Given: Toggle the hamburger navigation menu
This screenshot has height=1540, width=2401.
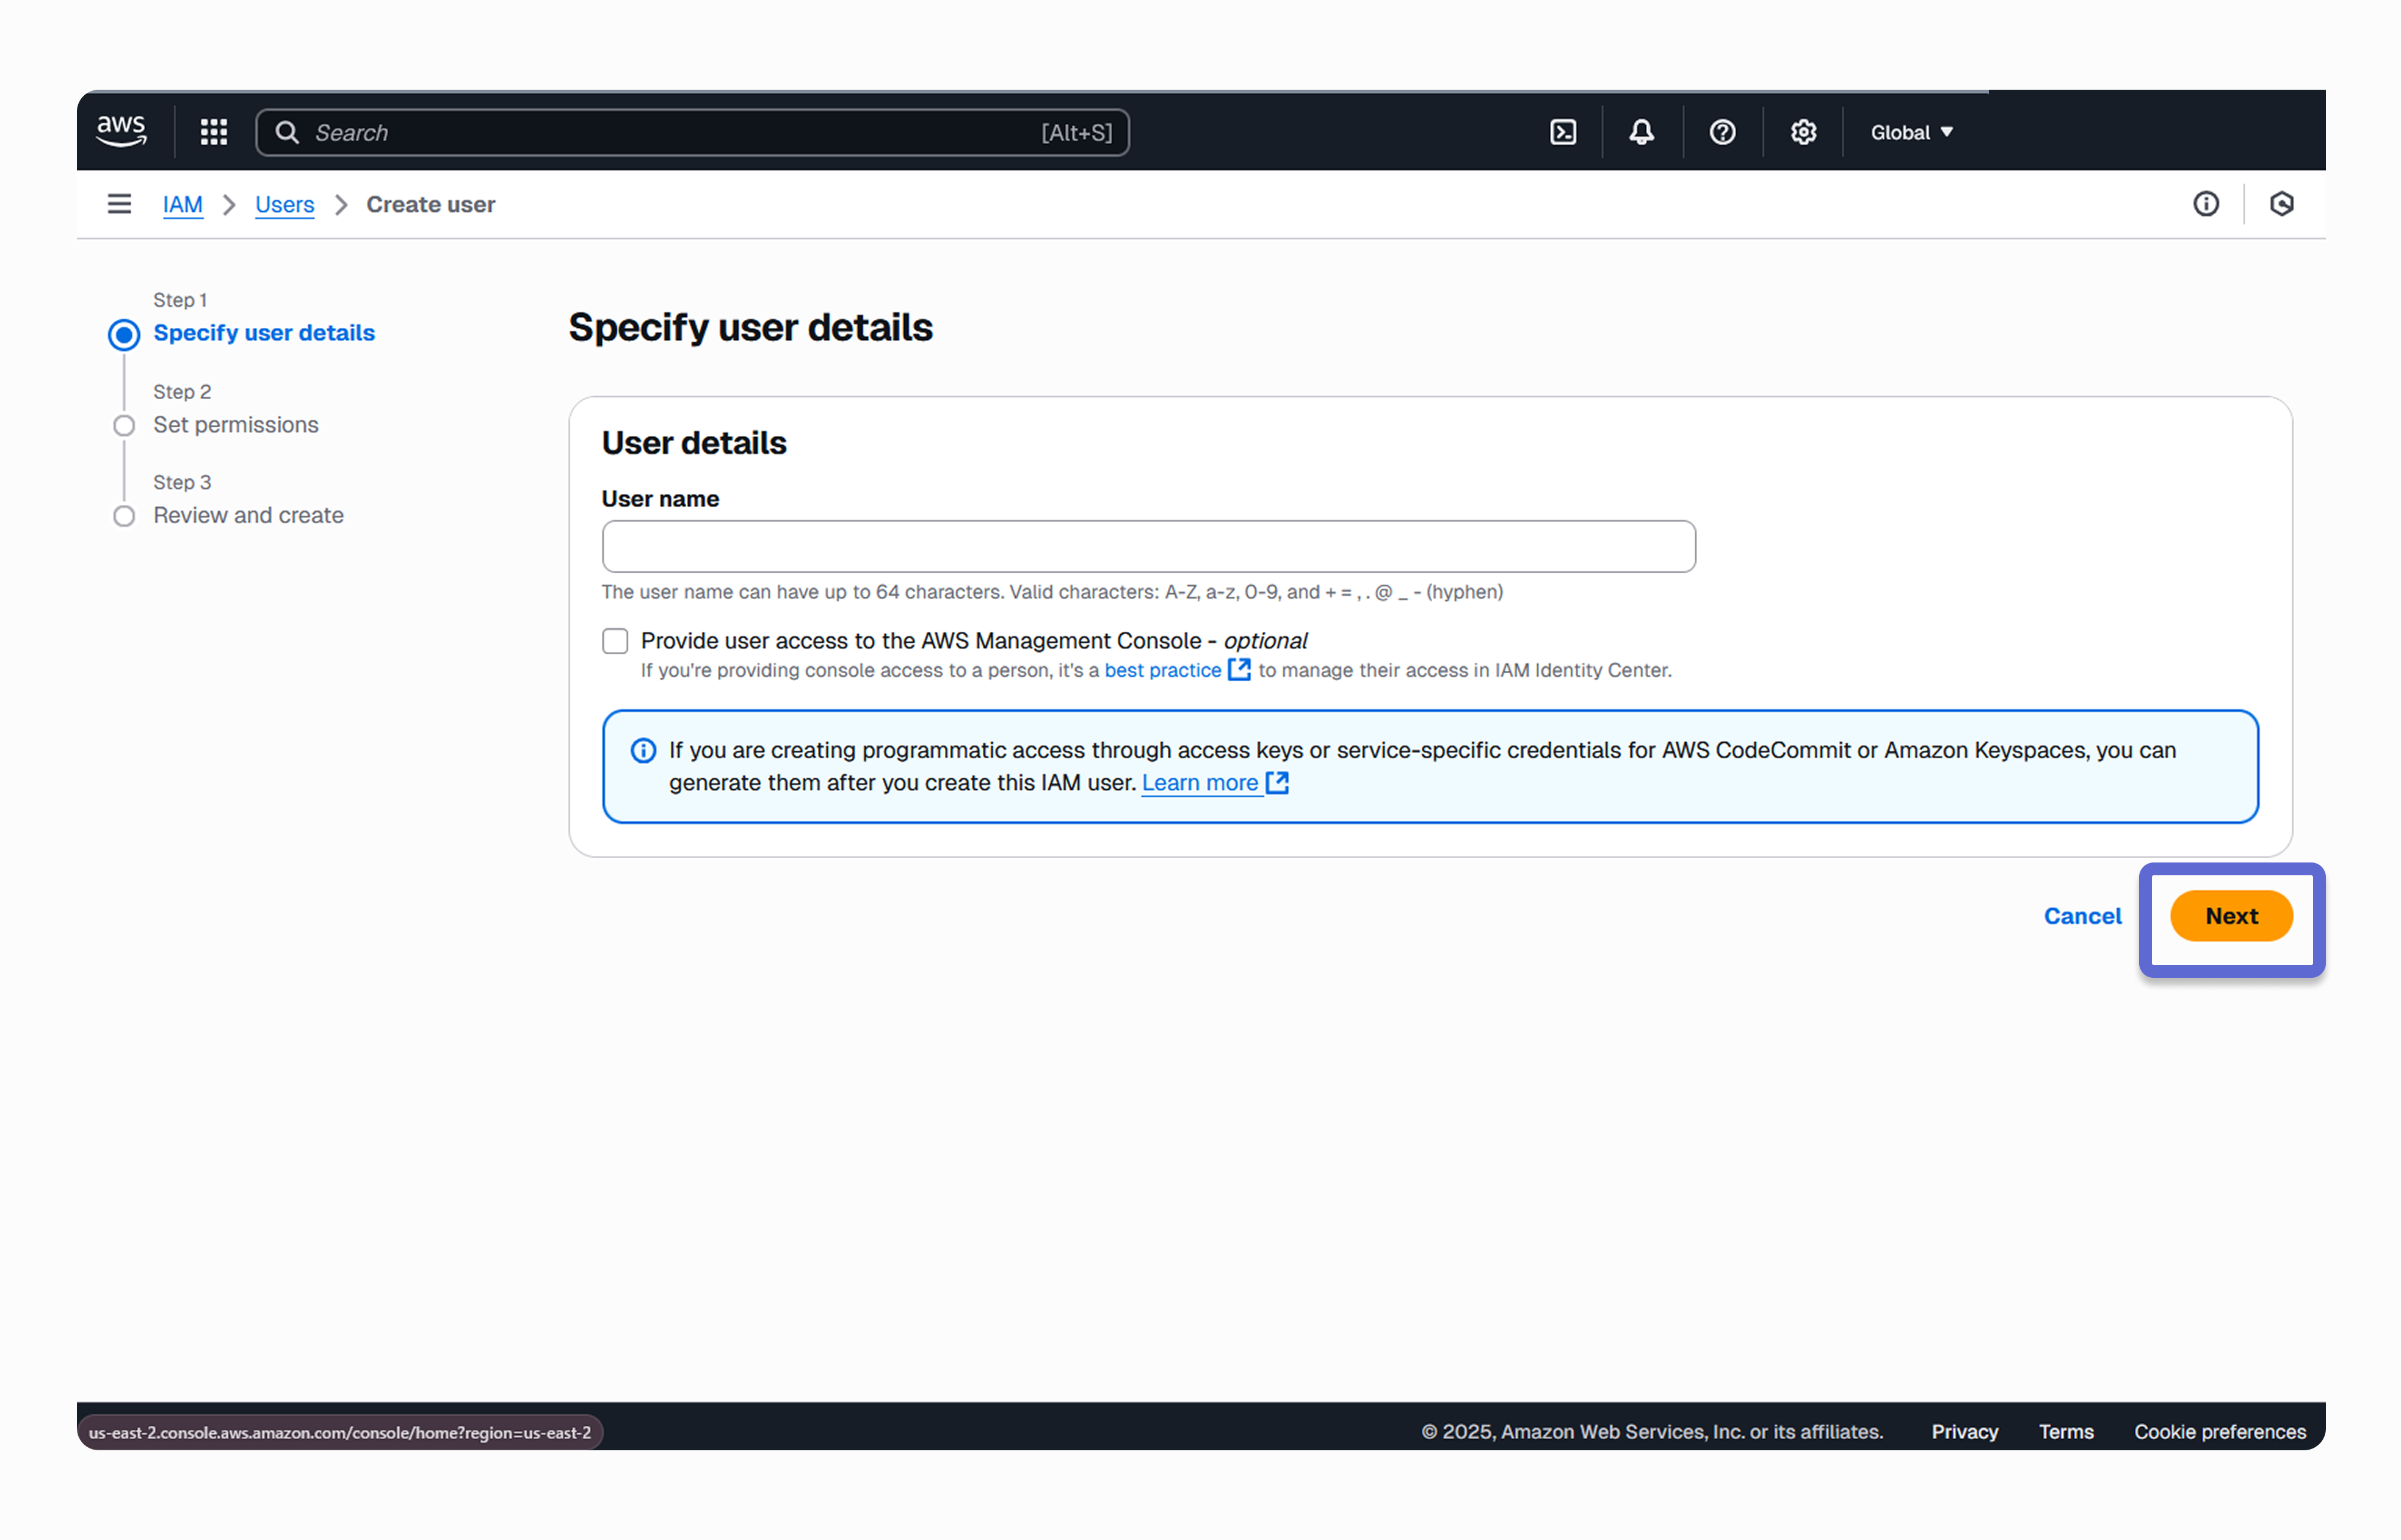Looking at the screenshot, I should click(119, 204).
